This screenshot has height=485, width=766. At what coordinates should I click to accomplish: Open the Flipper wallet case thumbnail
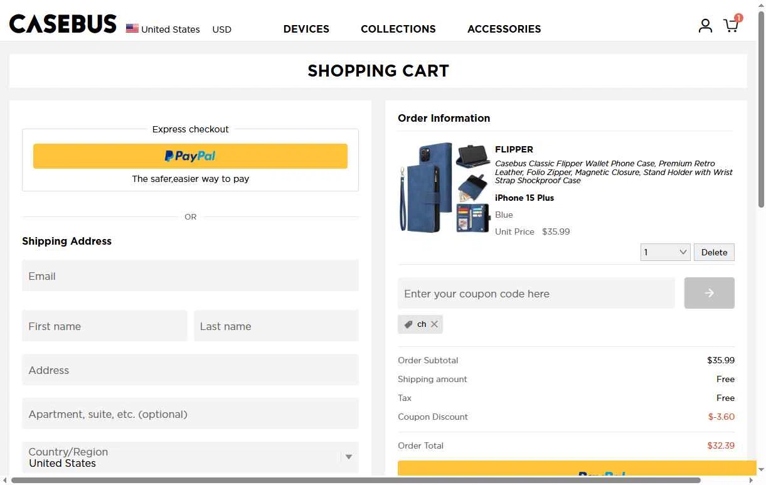point(444,188)
